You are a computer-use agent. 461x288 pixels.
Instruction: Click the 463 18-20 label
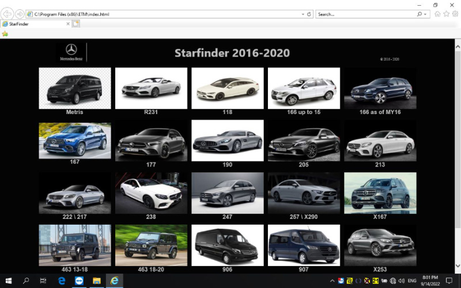point(151,269)
